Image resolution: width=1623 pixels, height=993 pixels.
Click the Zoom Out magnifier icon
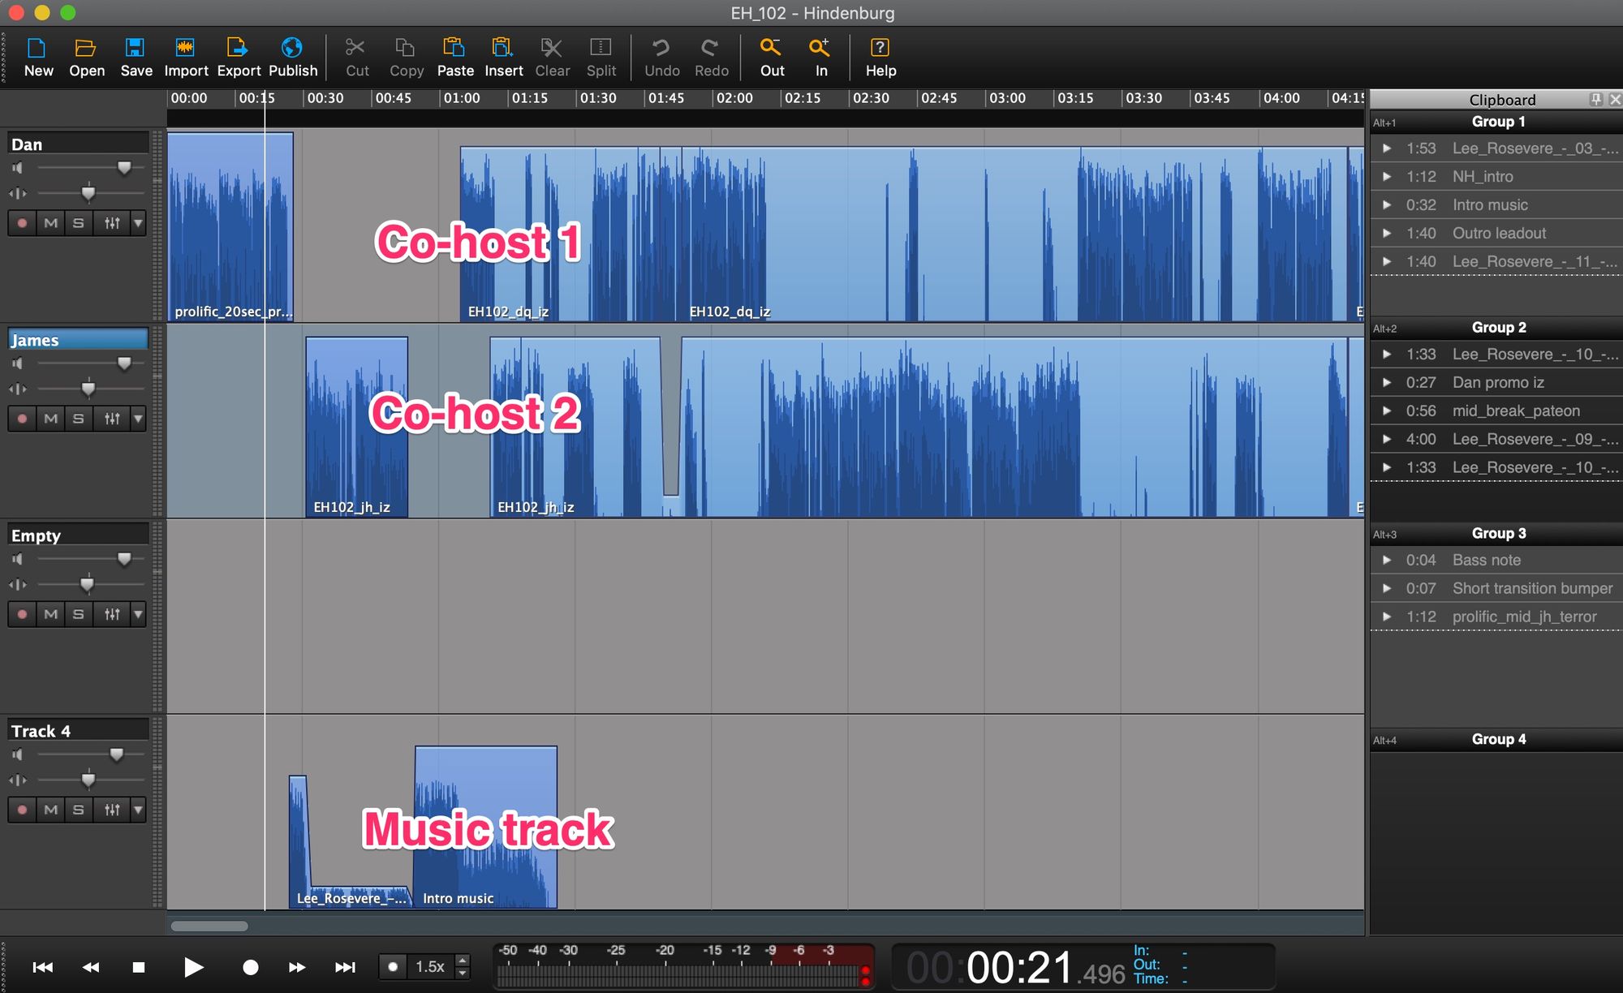[771, 48]
